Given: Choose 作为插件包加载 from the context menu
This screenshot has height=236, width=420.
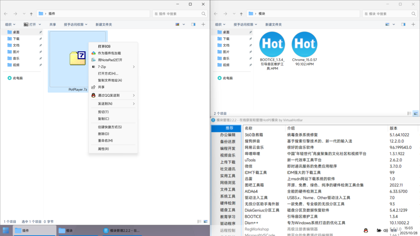Looking at the screenshot, I should tap(113, 53).
